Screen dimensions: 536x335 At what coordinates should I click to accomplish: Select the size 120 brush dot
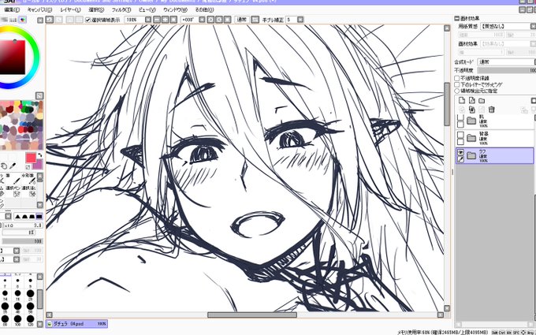coord(31,321)
